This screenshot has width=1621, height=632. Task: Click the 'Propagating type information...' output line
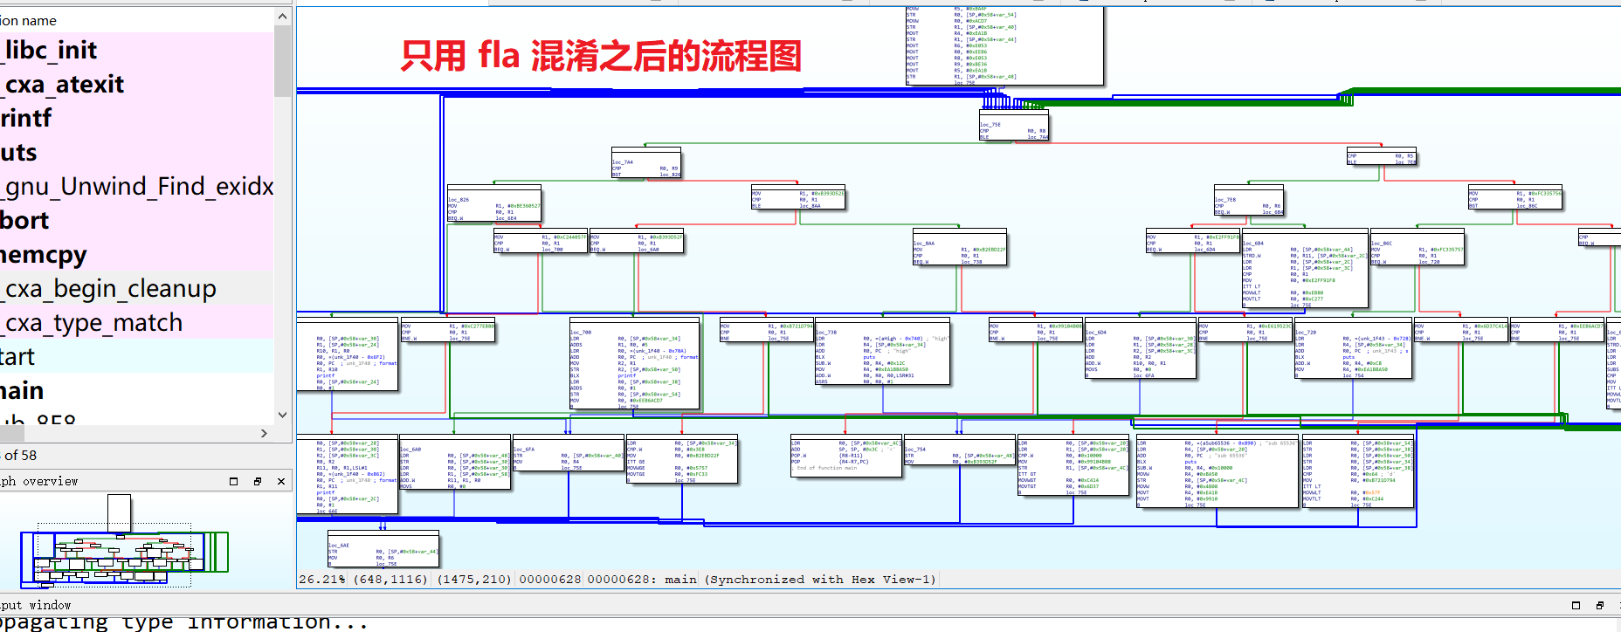point(183,622)
